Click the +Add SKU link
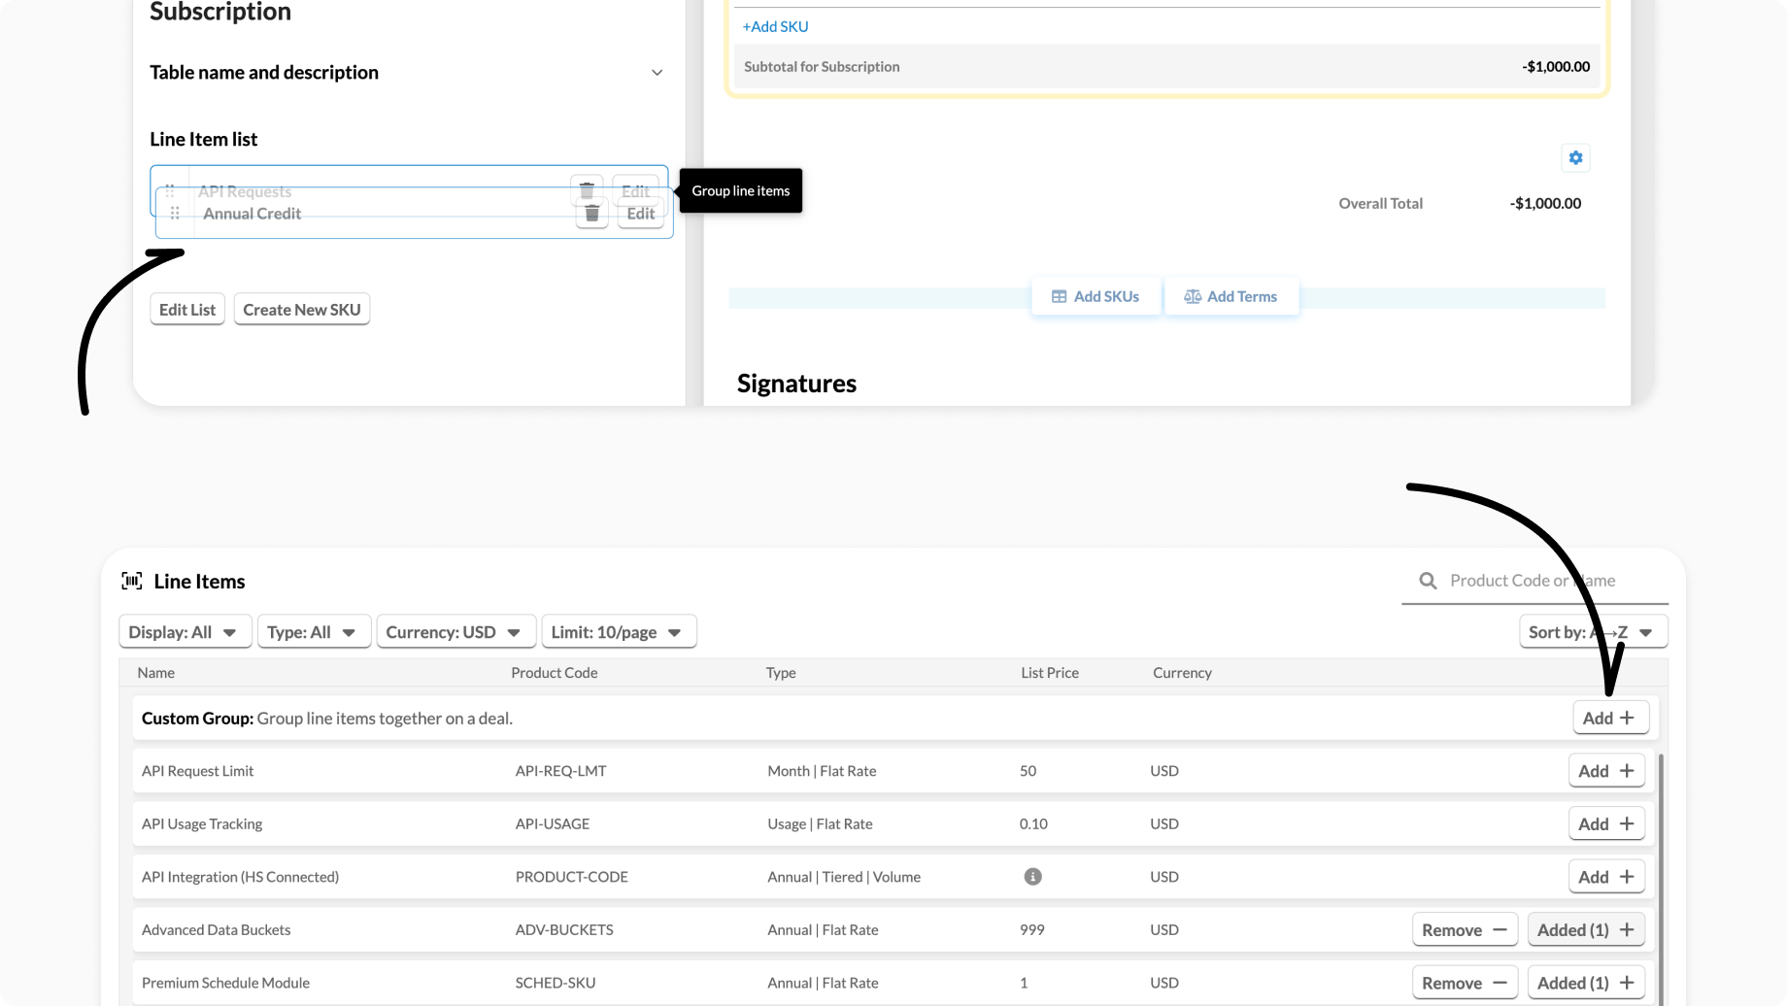 (x=775, y=26)
